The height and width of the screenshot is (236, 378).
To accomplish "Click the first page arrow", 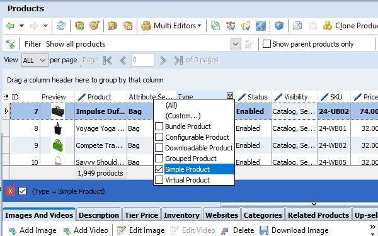I will (x=108, y=60).
